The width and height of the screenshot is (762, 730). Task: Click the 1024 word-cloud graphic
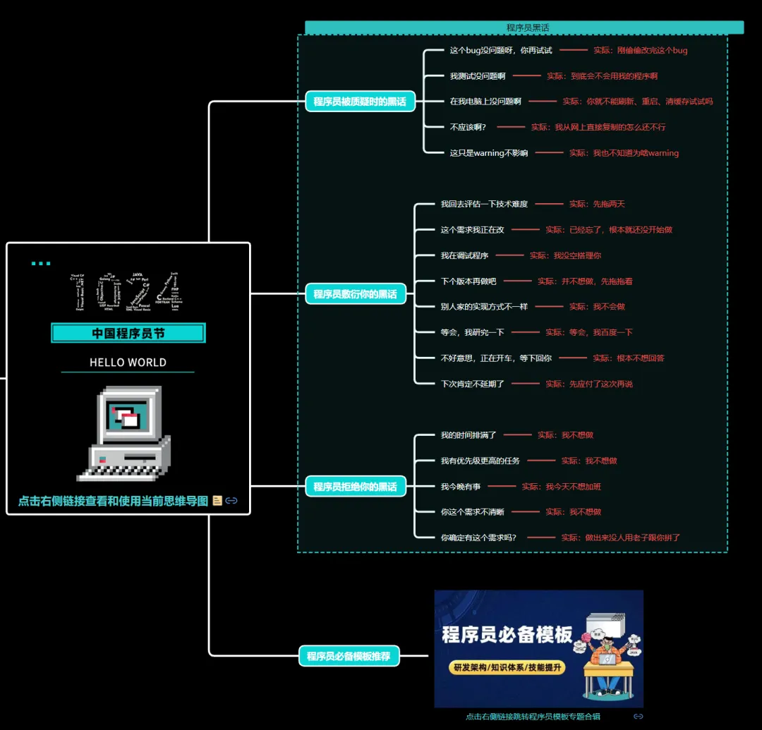[127, 291]
